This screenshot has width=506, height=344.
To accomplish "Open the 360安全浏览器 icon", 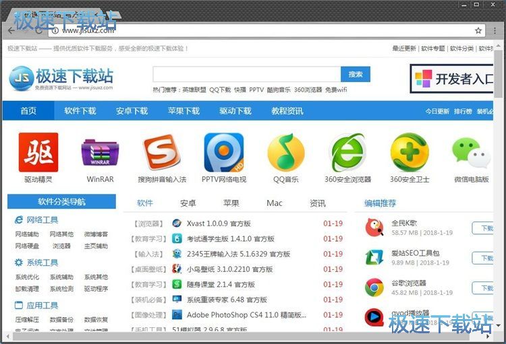I will point(347,152).
